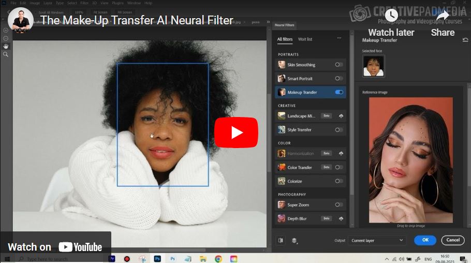Click the OK button
Screen dimensions: 471x263
coord(425,240)
